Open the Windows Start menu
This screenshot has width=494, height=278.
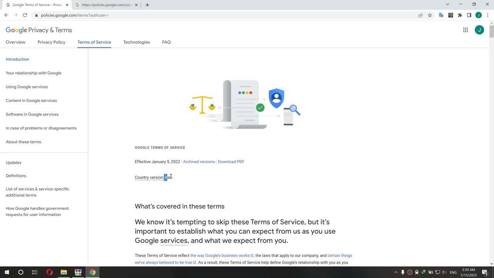(7, 272)
